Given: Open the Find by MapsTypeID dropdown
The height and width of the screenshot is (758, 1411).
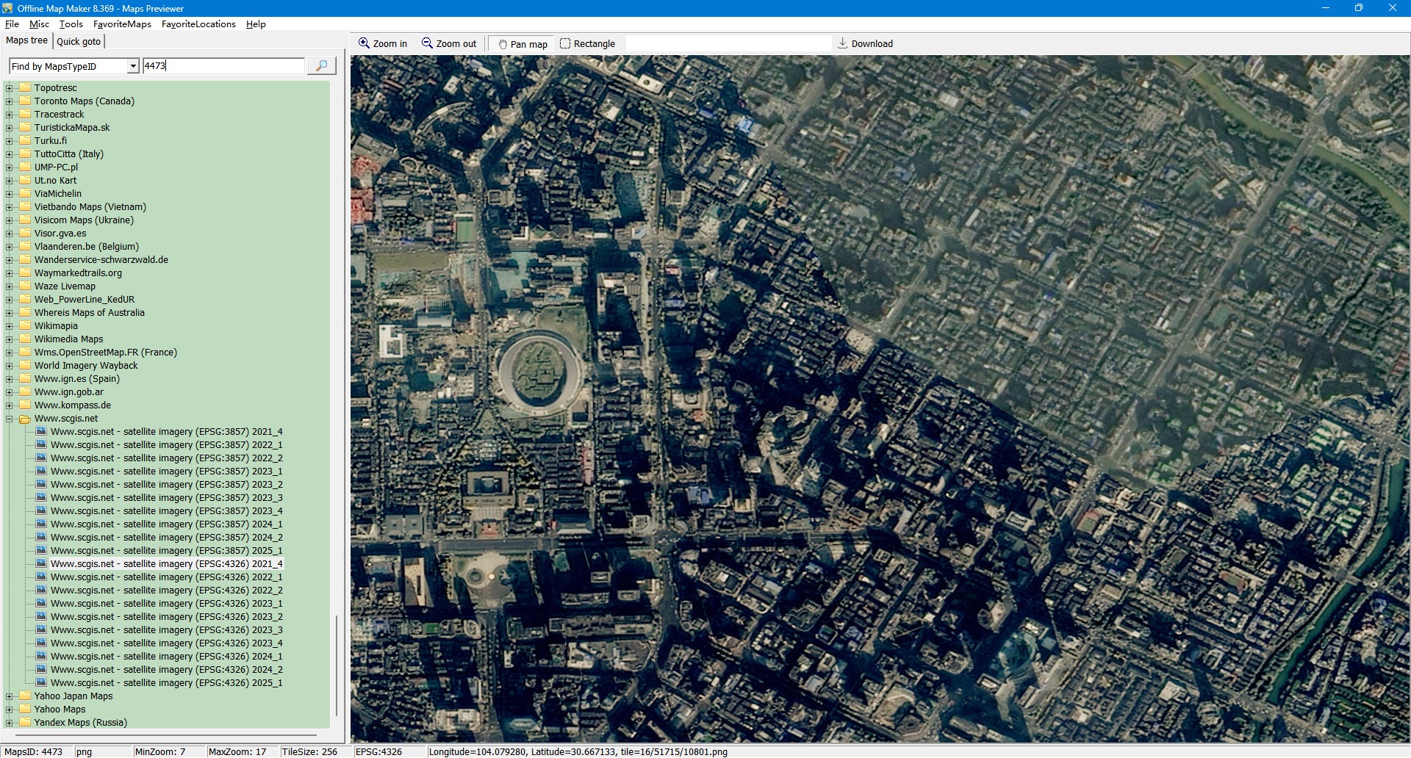Looking at the screenshot, I should (133, 66).
